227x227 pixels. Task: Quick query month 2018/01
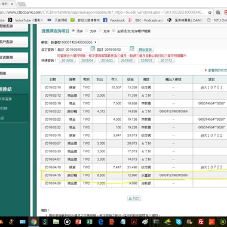coord(146,60)
